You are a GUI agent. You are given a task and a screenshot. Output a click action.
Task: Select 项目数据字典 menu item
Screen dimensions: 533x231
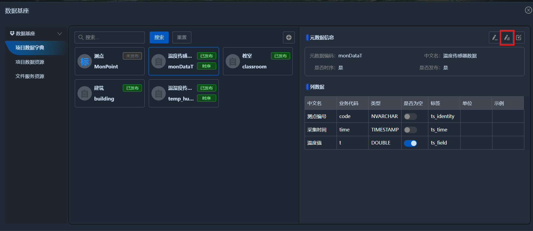[36, 48]
